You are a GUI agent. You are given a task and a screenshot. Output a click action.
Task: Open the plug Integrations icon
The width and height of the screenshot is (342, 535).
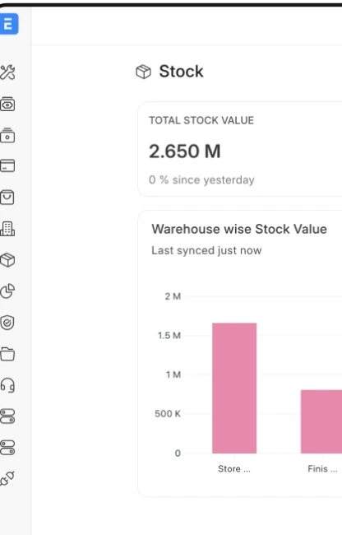tap(7, 478)
